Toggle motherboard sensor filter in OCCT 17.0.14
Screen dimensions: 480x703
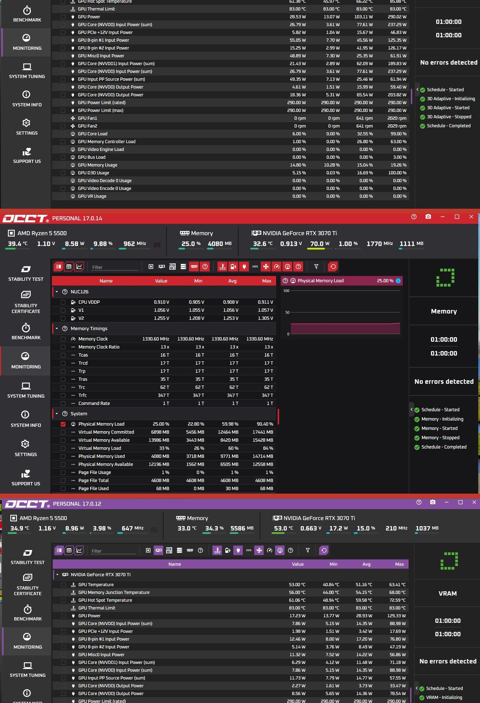click(172, 267)
